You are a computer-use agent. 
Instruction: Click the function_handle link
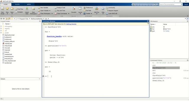54,37
